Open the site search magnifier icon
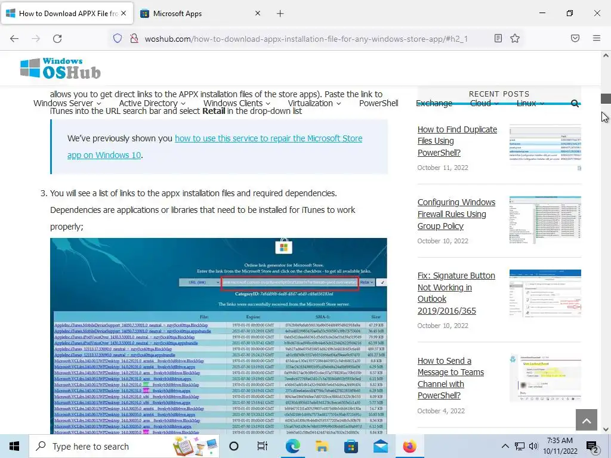 [575, 103]
